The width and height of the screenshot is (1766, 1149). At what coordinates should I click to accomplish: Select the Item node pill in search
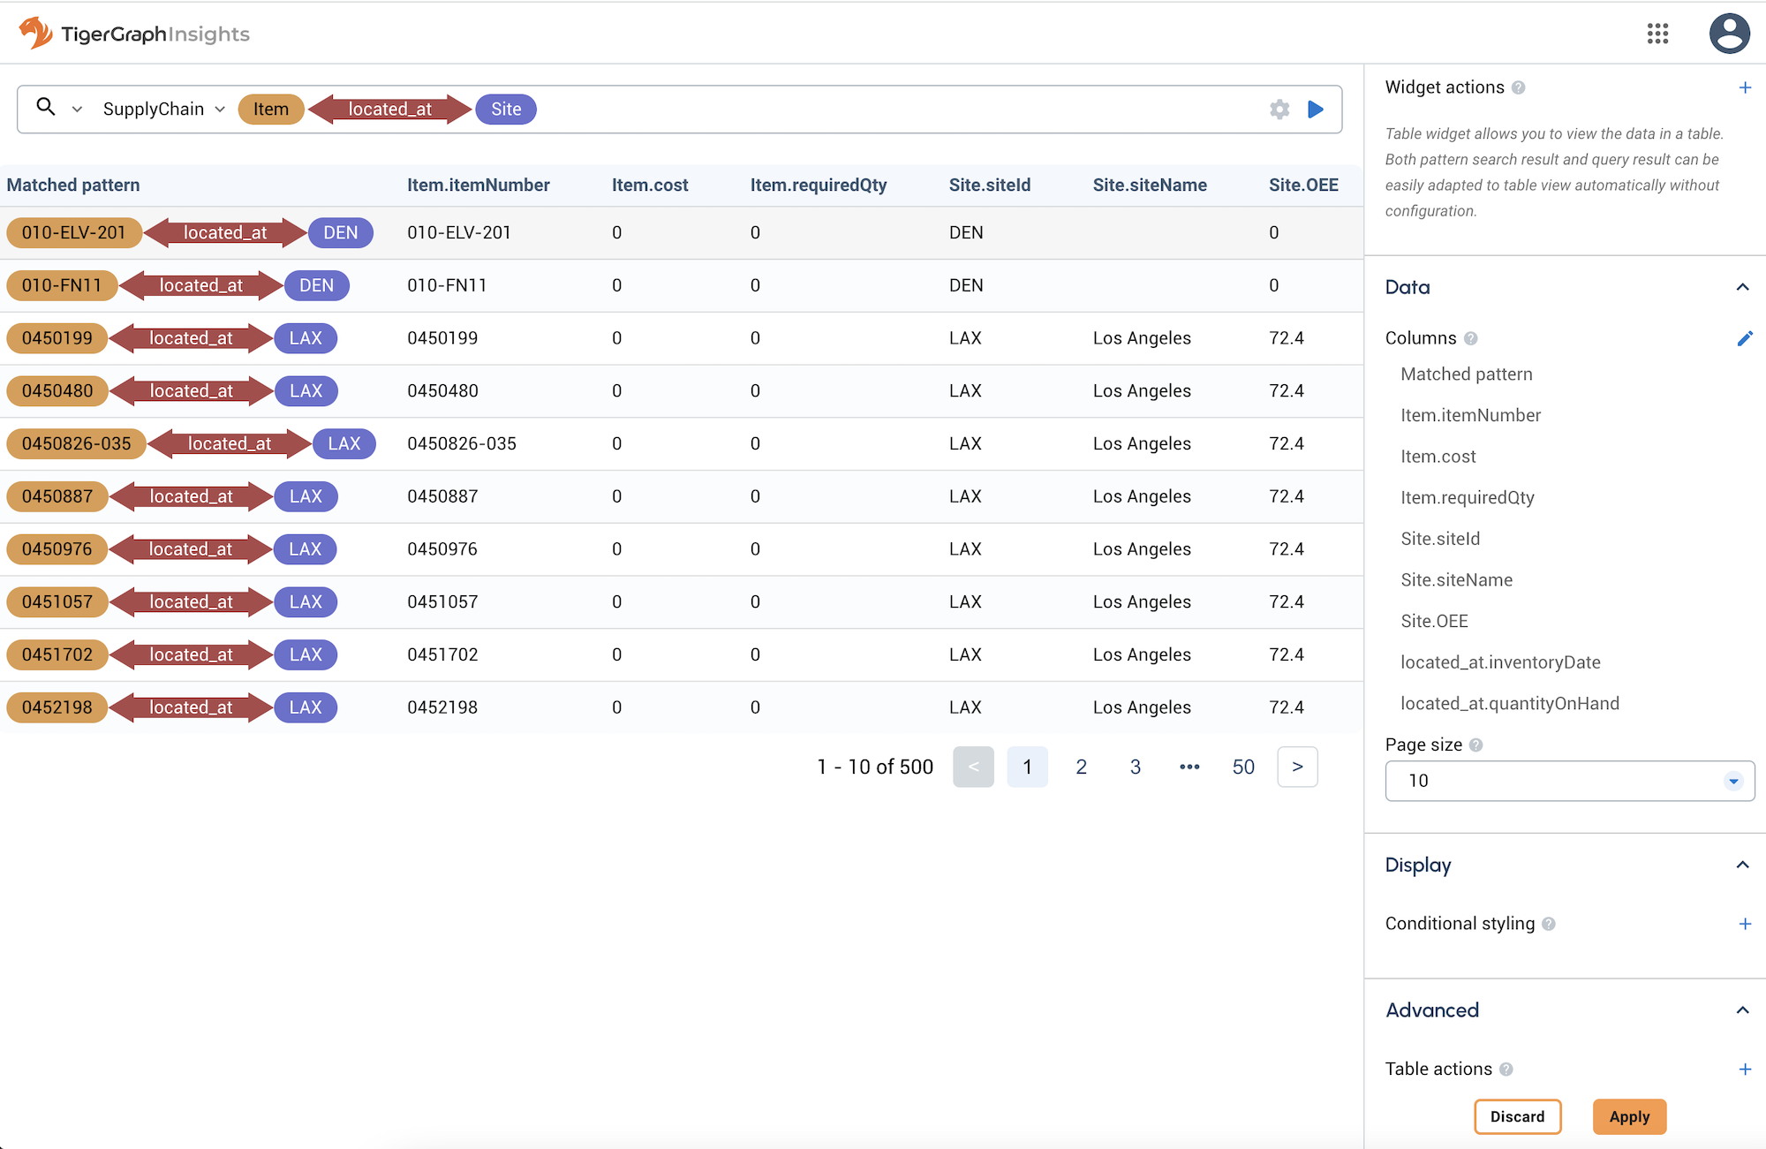(x=271, y=109)
